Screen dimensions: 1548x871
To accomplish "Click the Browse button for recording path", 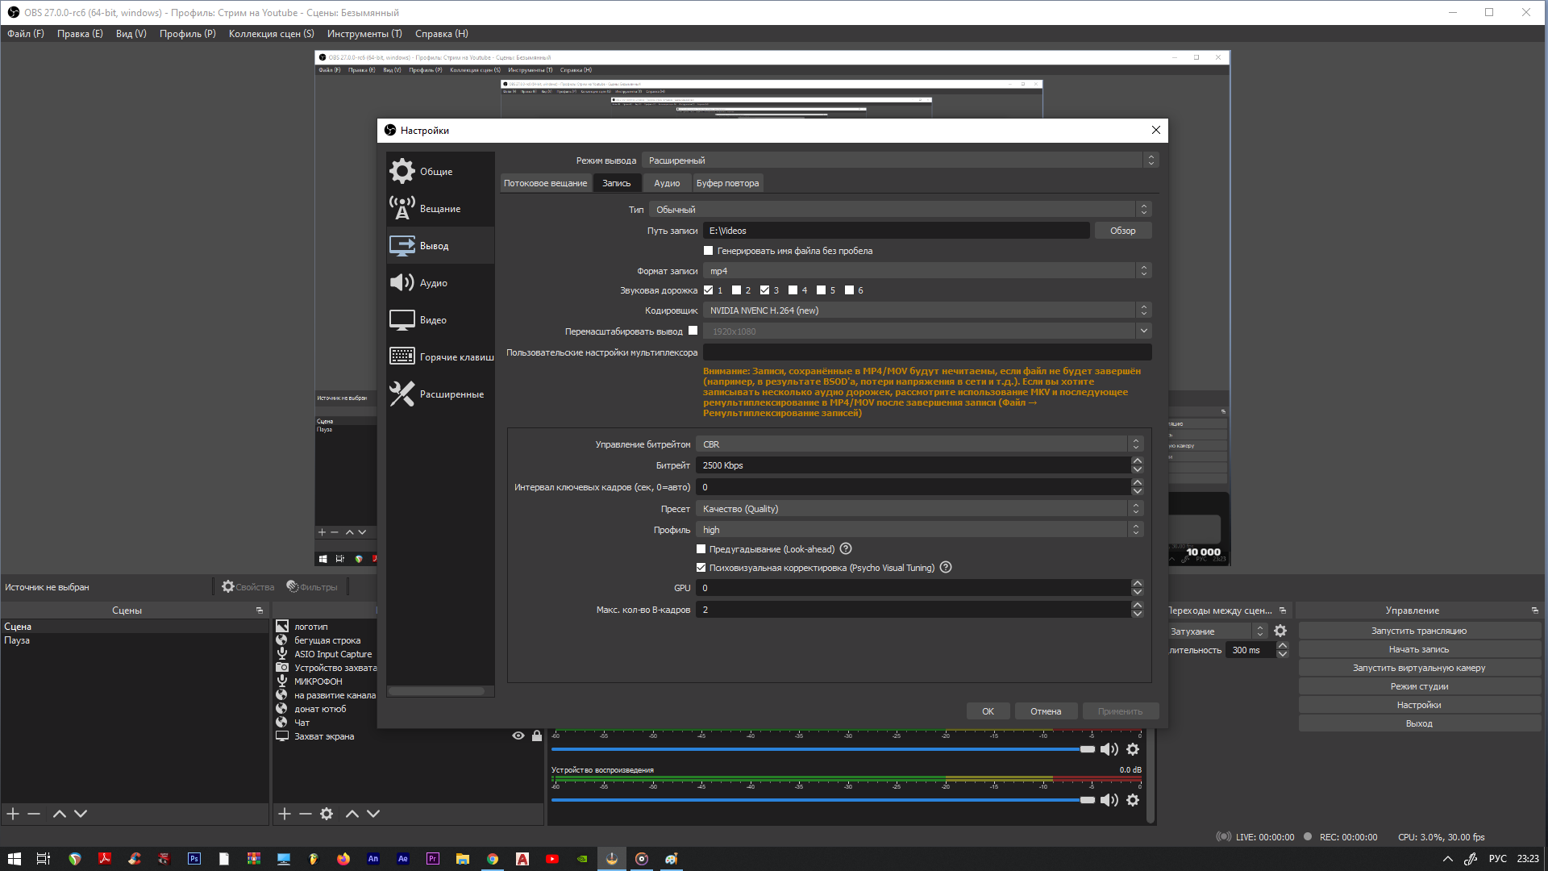I will (1122, 231).
